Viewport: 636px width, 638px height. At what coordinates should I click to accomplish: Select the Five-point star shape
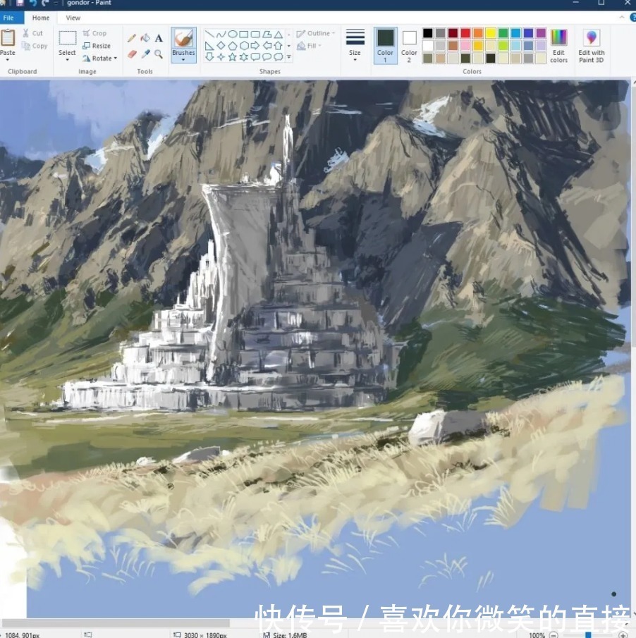tap(232, 57)
